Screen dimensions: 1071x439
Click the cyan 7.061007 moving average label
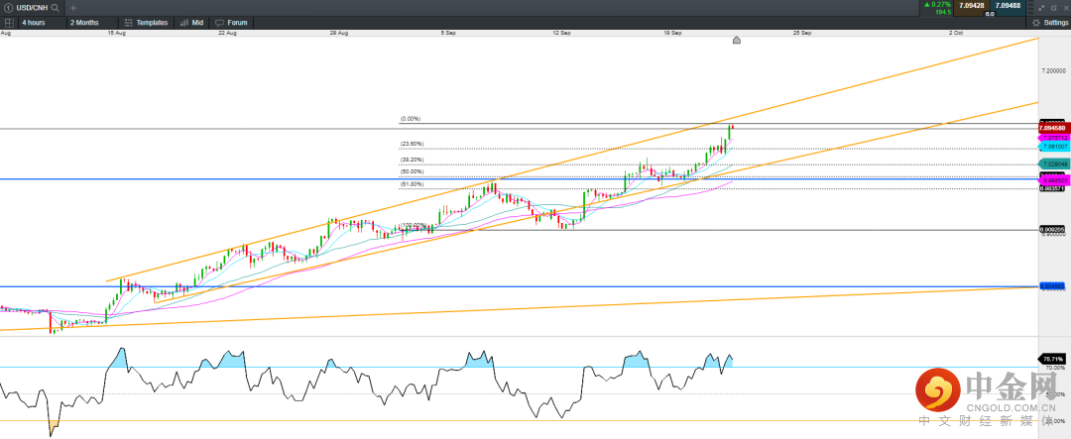[x=1052, y=147]
